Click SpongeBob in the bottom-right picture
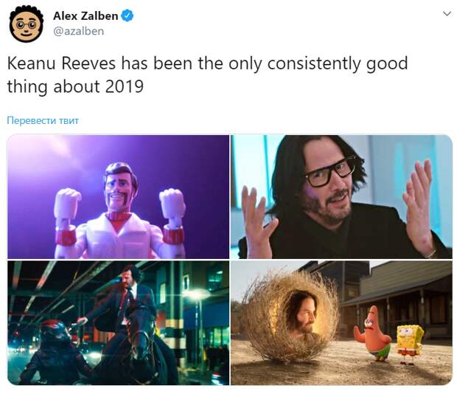 pos(410,343)
